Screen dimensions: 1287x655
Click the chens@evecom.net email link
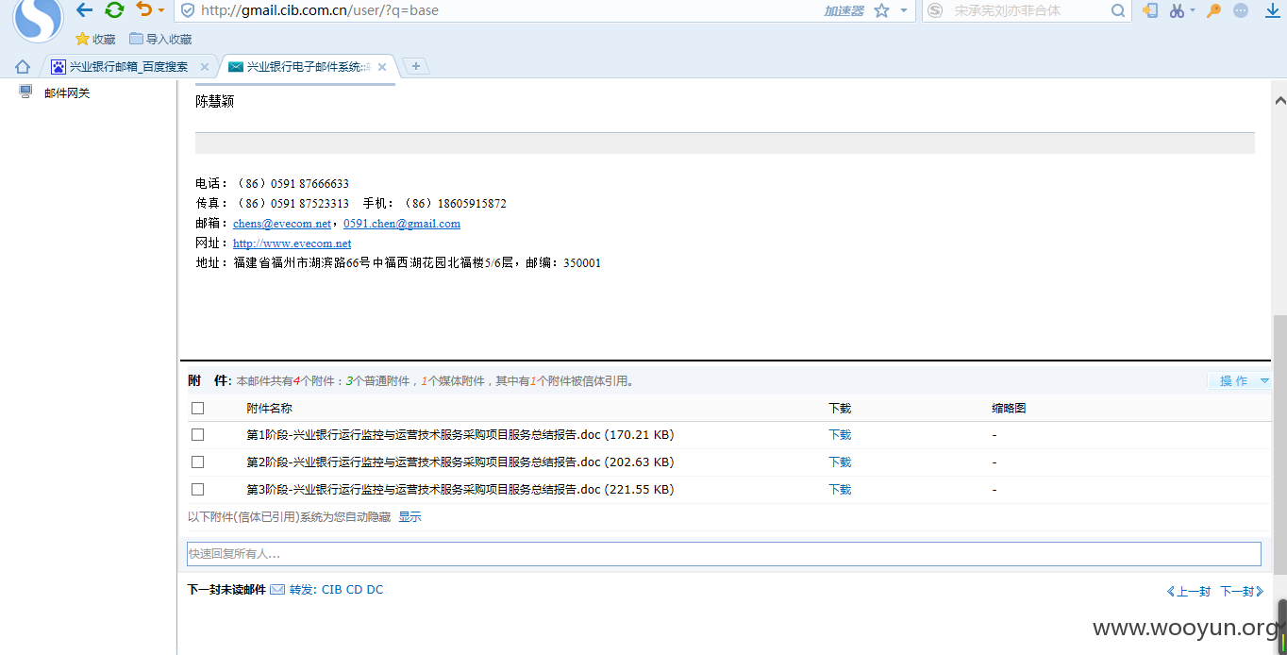tap(282, 224)
